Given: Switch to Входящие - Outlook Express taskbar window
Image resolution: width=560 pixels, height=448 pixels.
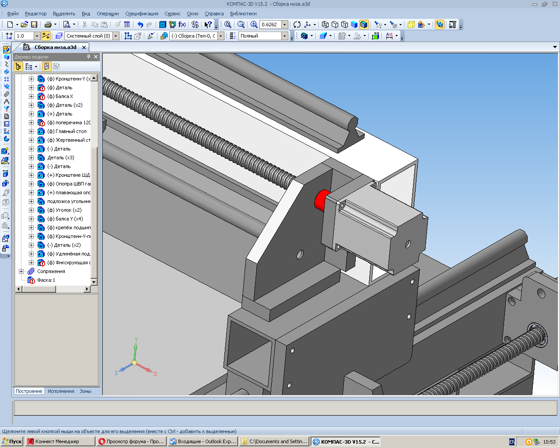Looking at the screenshot, I should (203, 441).
